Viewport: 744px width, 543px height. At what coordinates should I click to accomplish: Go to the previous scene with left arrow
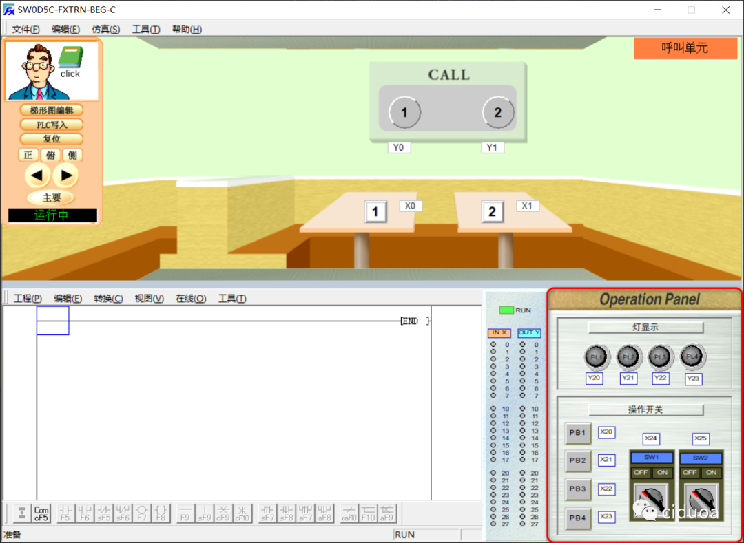click(37, 175)
